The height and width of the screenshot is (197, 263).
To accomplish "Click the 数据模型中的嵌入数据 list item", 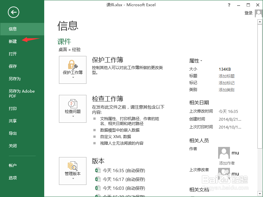I will pos(120,130).
